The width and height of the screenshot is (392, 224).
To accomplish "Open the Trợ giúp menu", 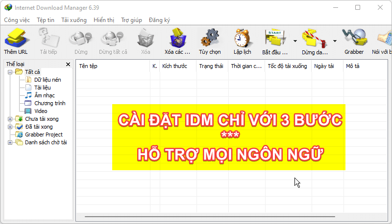I will point(131,20).
